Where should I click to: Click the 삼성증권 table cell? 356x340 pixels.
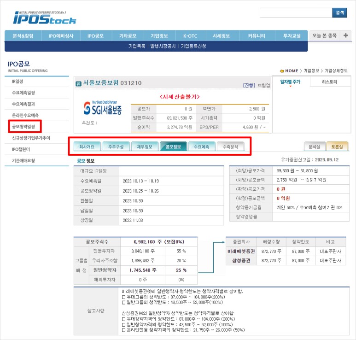click(x=241, y=260)
